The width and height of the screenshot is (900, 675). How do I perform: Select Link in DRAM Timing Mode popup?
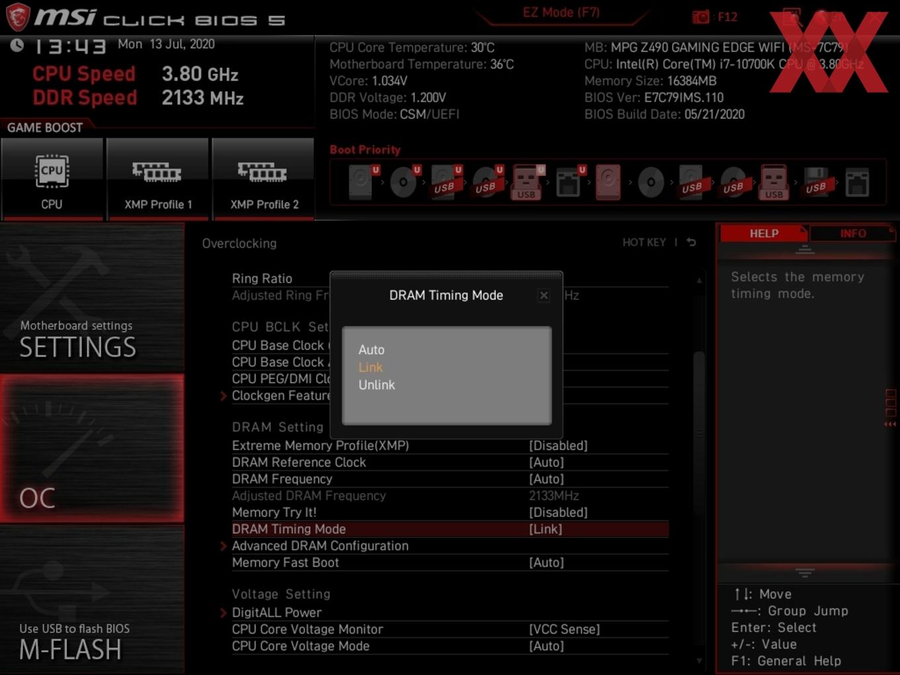tap(371, 367)
